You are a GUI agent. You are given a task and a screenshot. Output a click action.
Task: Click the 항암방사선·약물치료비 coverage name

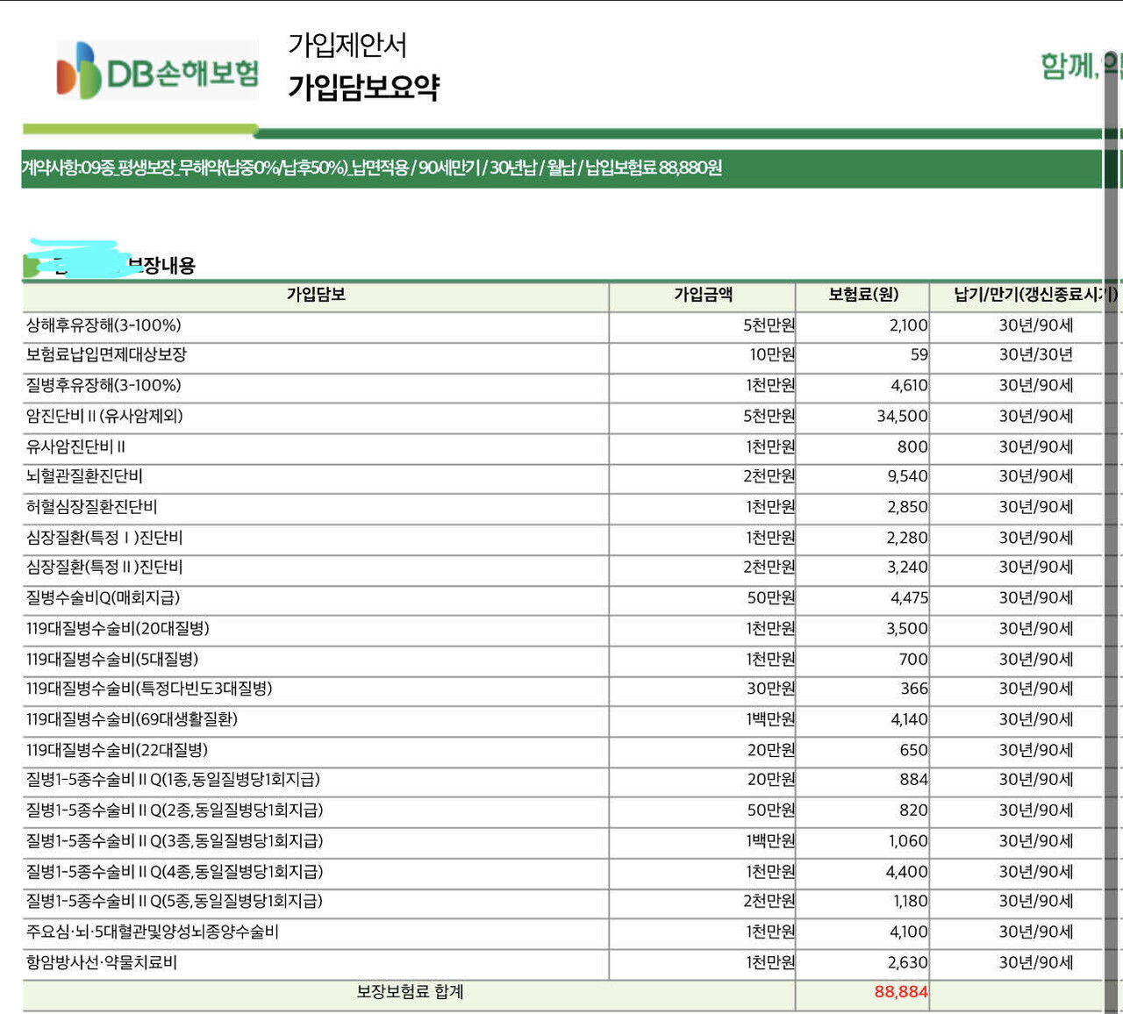point(102,962)
